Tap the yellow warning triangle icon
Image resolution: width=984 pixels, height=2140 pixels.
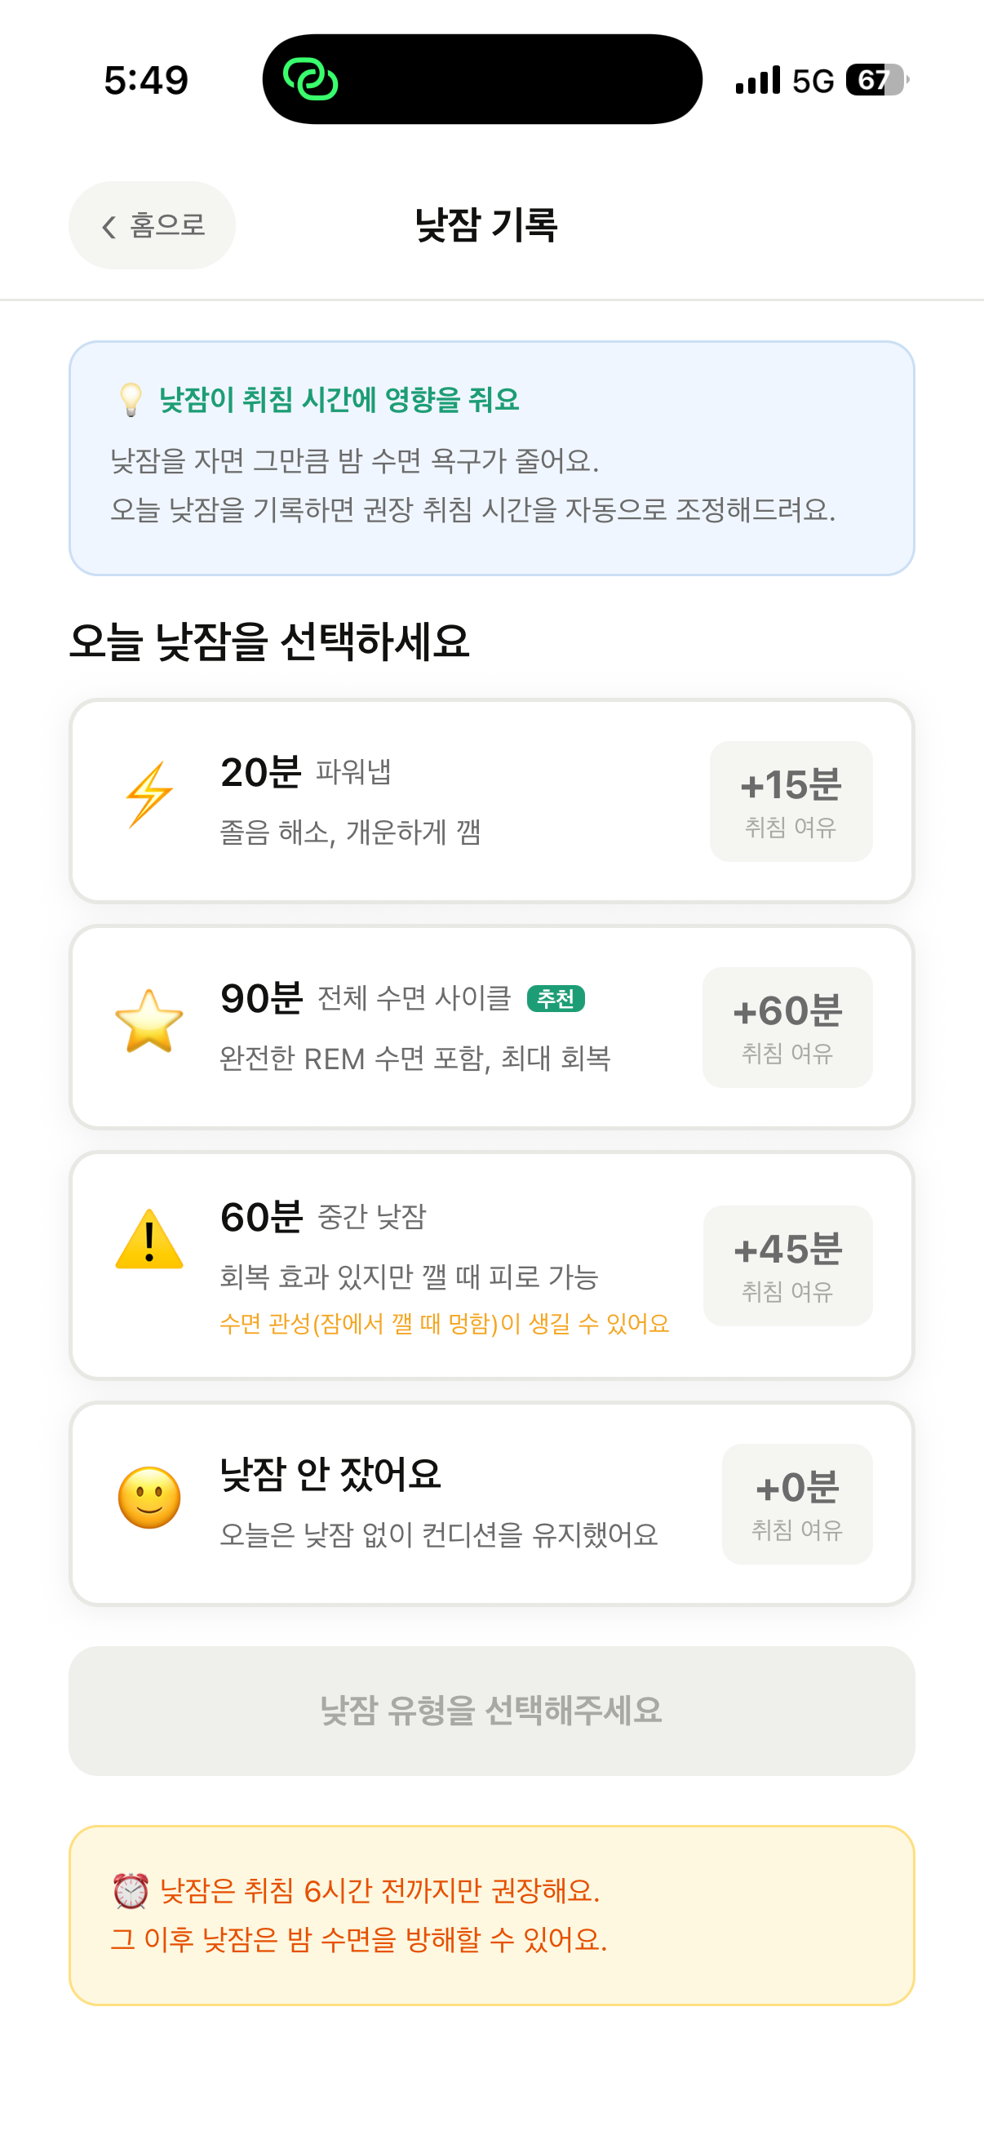tap(149, 1239)
